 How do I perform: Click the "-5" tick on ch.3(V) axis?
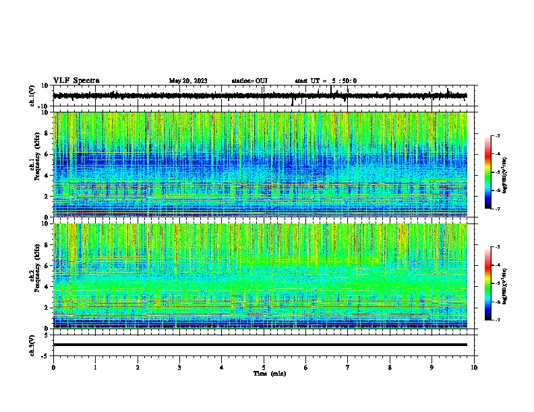coord(45,356)
